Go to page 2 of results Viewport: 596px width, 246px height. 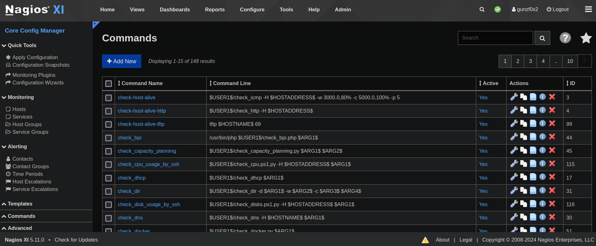pyautogui.click(x=518, y=61)
